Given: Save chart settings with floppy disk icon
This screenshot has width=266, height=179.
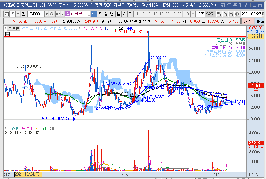Looking at the screenshot, I should (x=231, y=14).
